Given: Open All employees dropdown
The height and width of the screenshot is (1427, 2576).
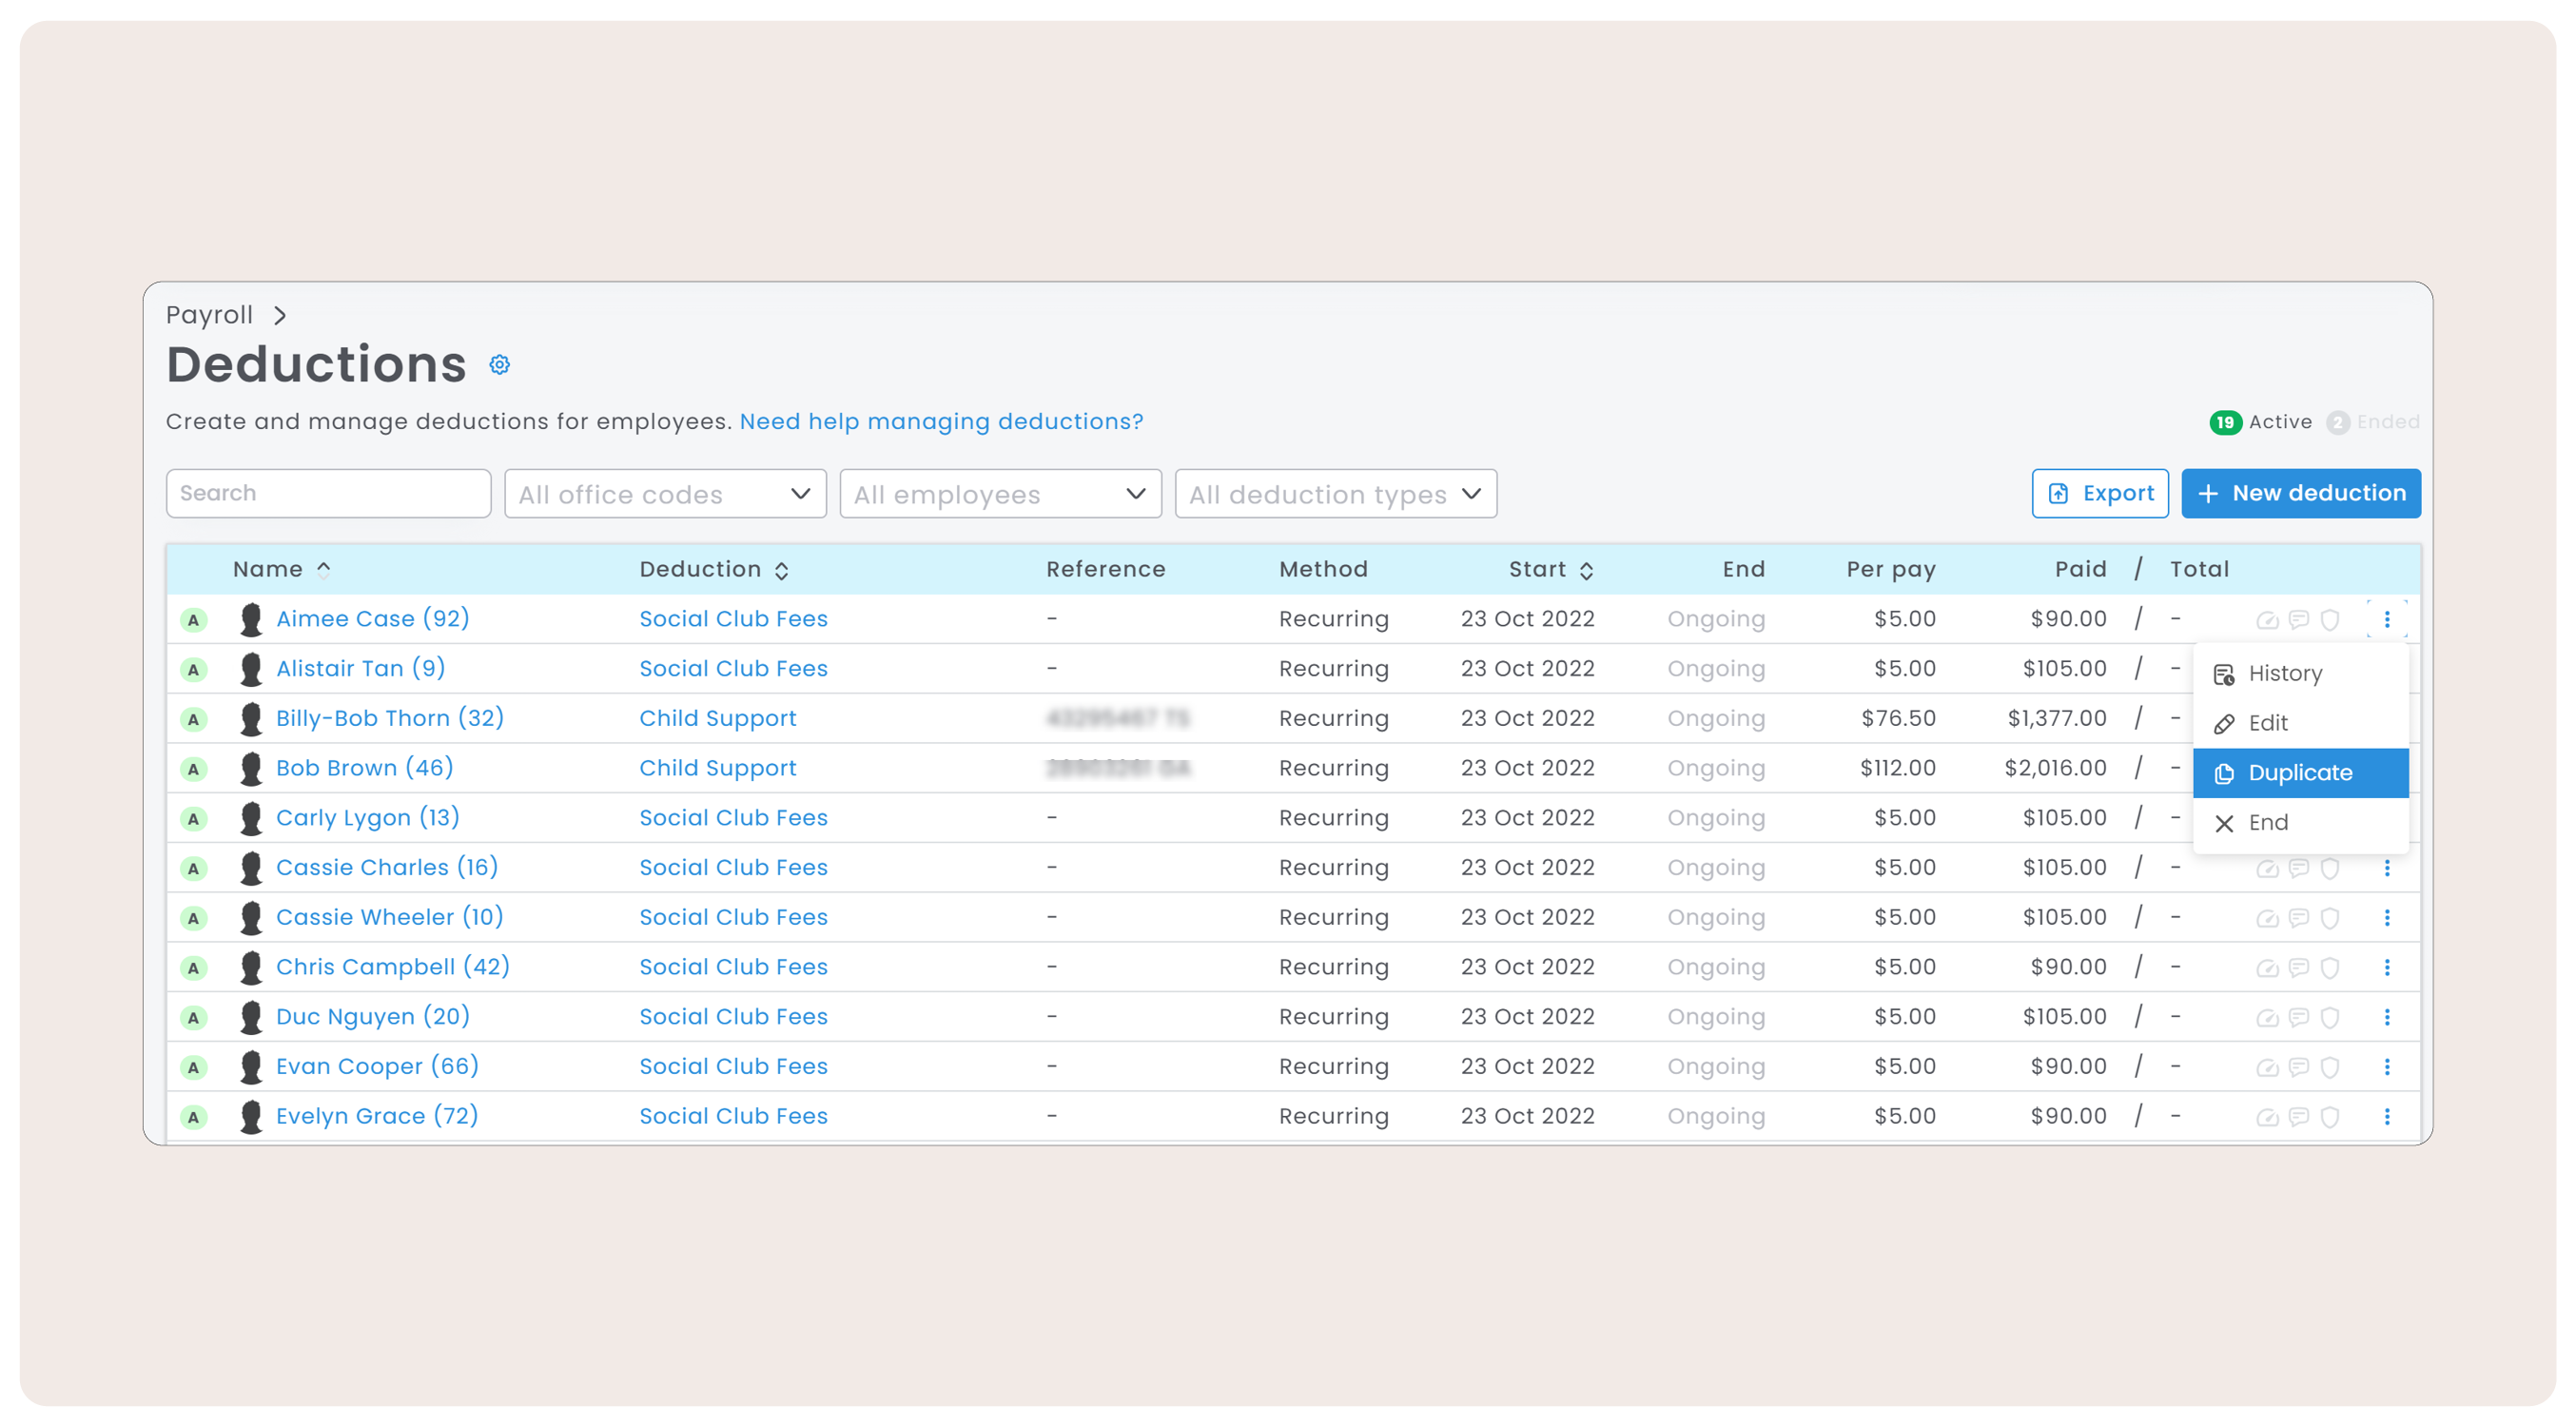Looking at the screenshot, I should point(1000,494).
